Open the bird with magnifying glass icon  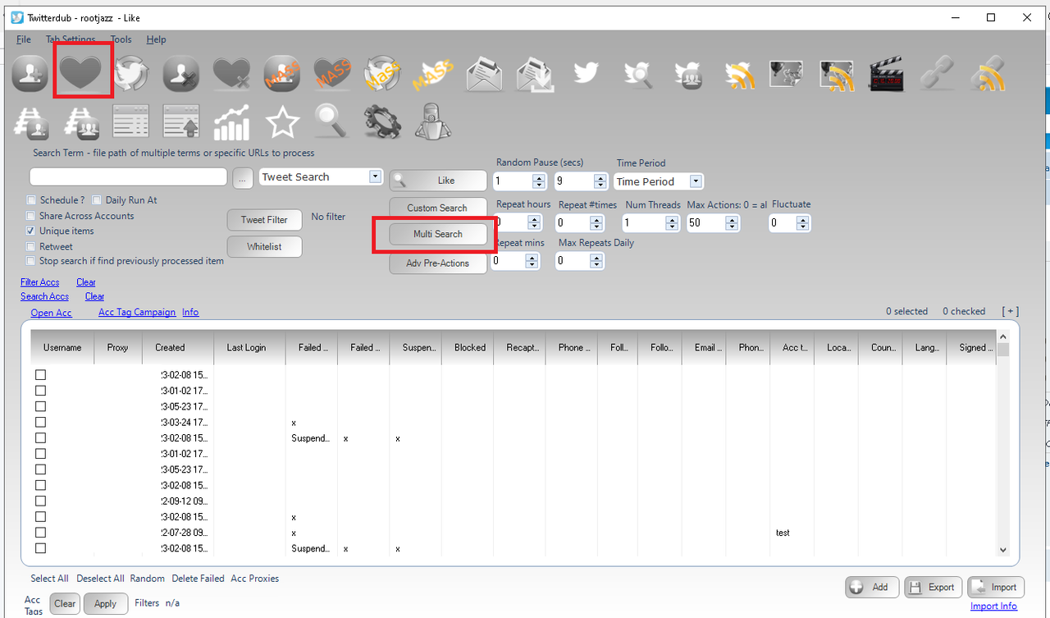pos(637,75)
